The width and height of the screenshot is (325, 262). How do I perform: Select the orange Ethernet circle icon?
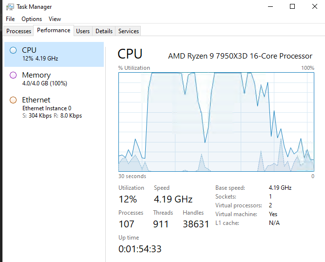point(13,100)
